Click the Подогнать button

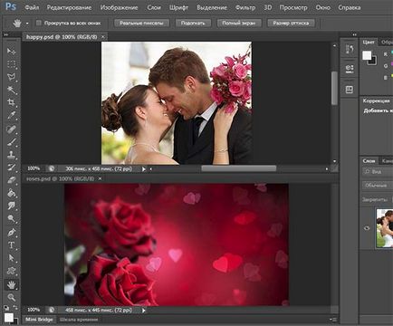point(193,23)
